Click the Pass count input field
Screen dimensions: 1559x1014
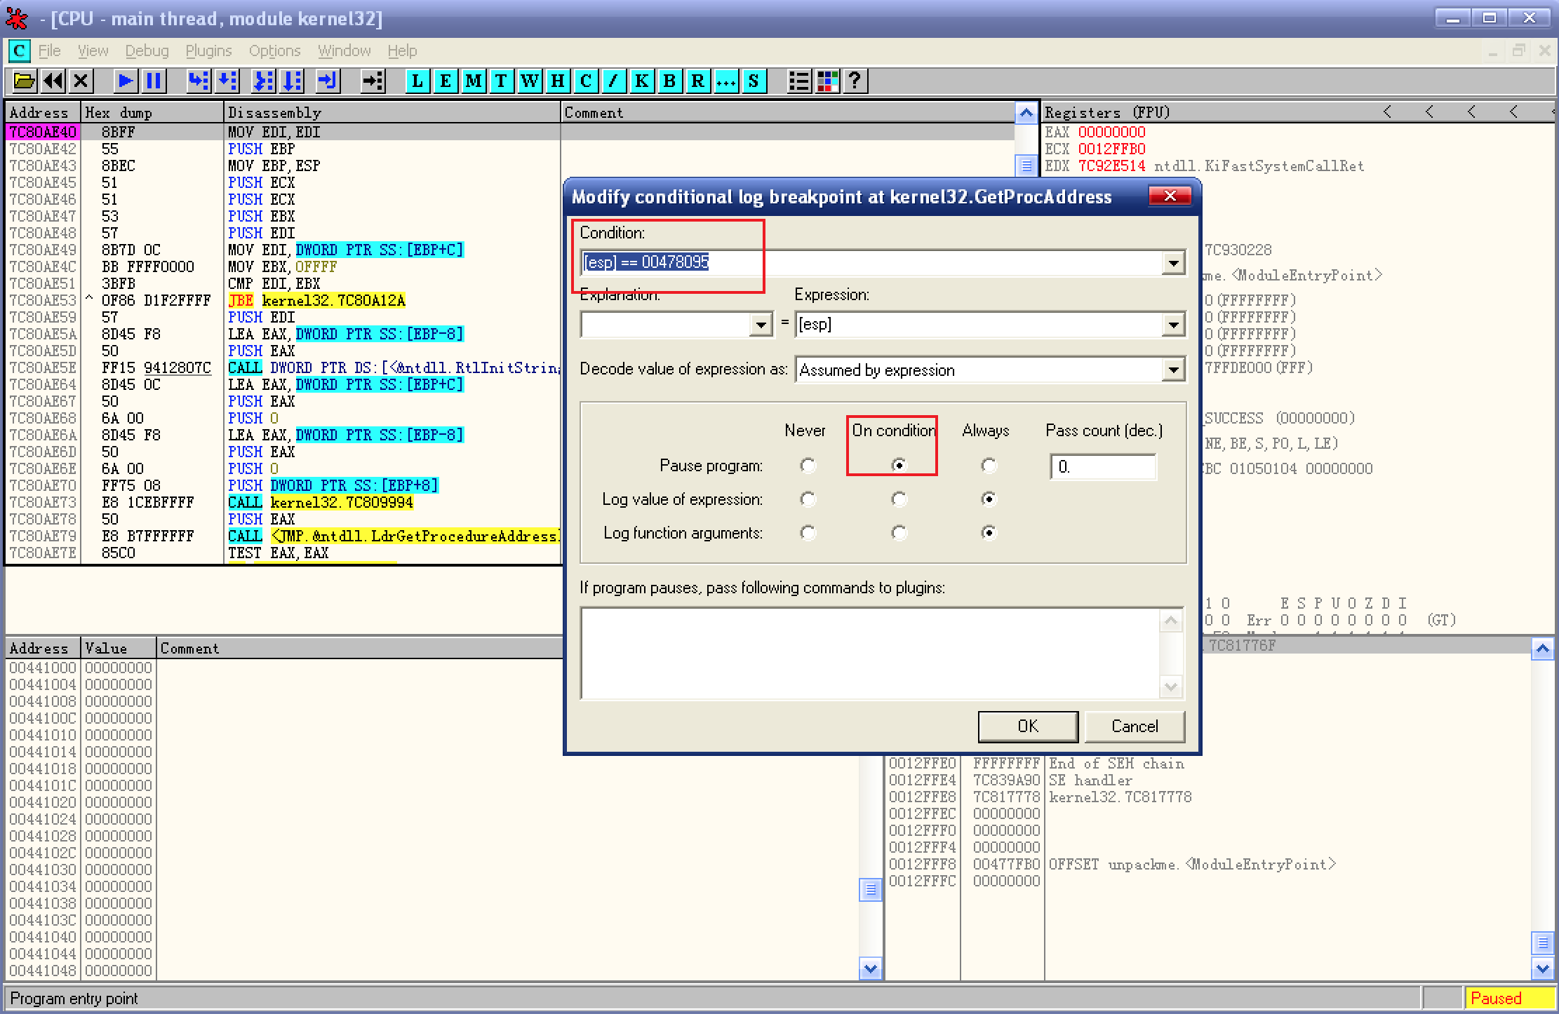[x=1102, y=467]
